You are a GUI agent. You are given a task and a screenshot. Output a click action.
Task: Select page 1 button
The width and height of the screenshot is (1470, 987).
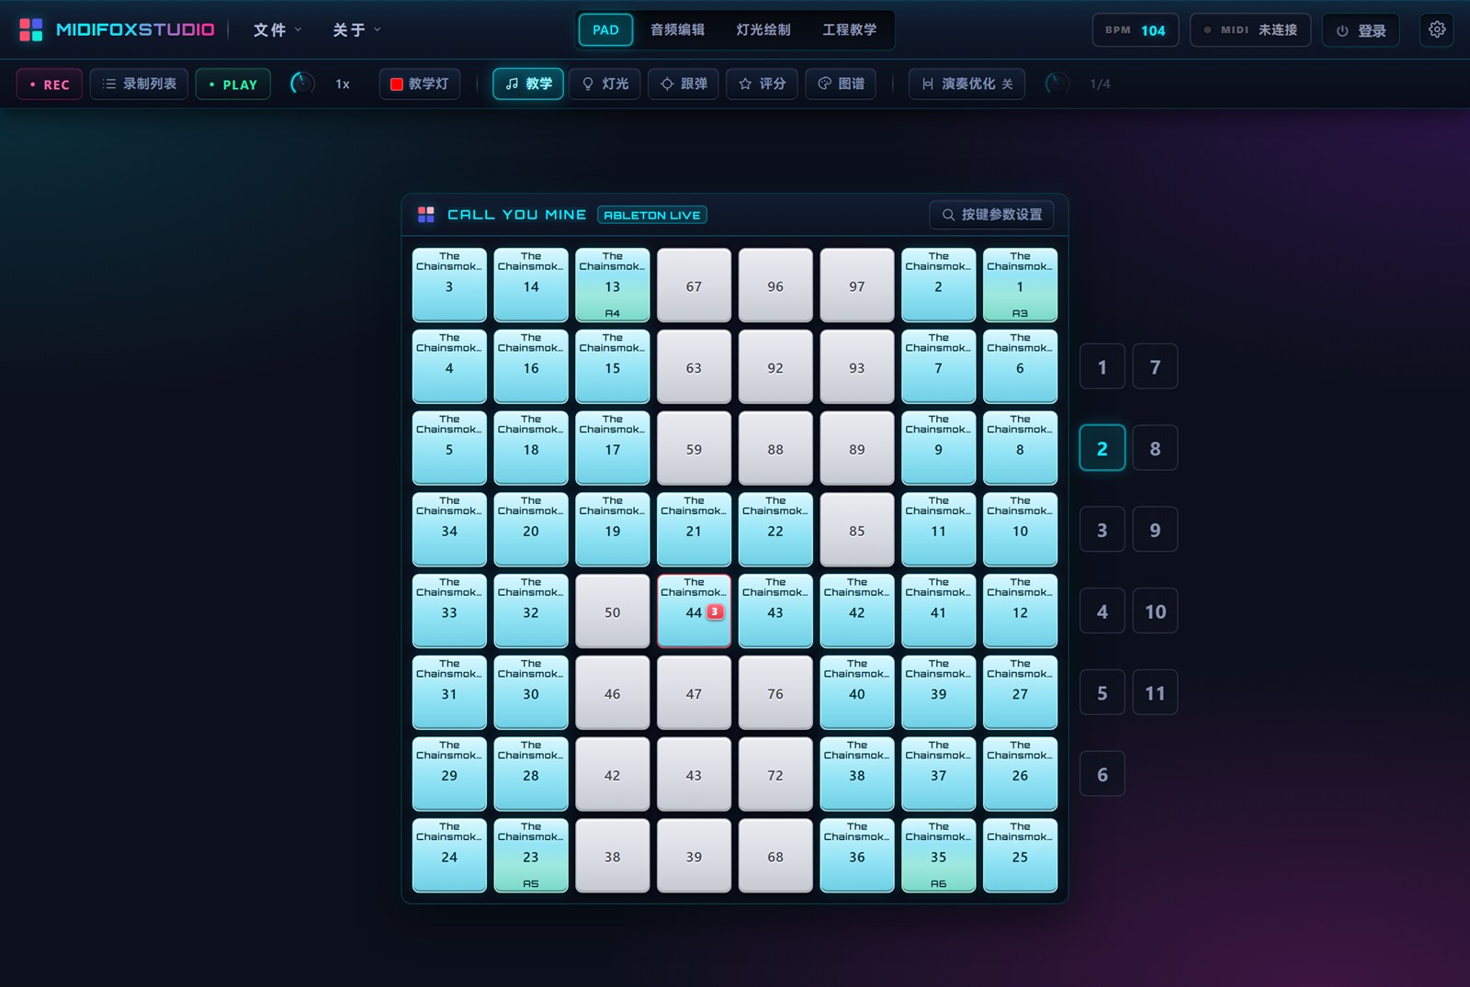tap(1102, 367)
